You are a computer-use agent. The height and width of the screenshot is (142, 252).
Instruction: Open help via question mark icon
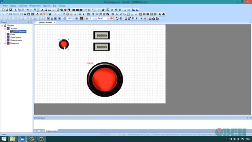point(35,10)
